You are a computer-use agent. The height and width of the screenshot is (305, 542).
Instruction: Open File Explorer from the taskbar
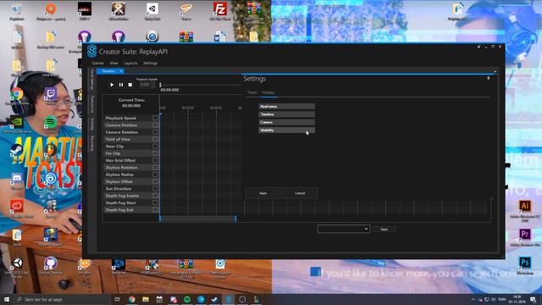click(x=146, y=299)
